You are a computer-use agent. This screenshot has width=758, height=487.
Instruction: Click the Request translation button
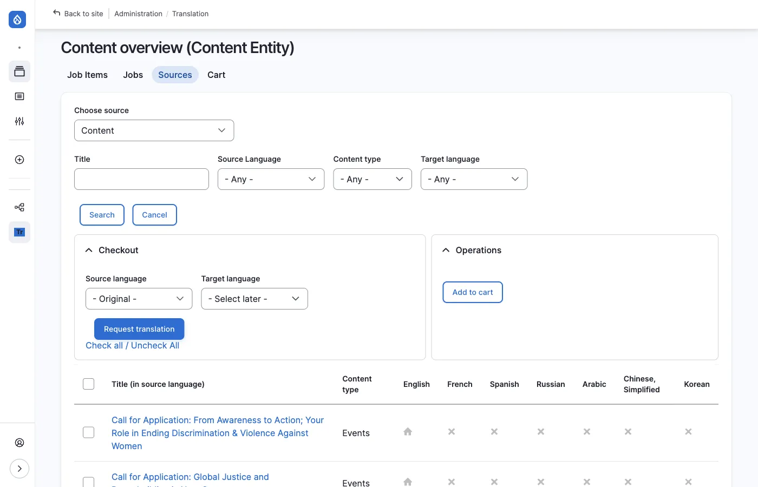click(139, 329)
